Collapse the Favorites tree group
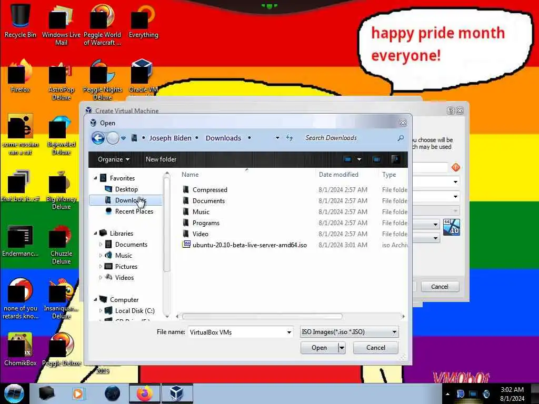 (x=95, y=178)
